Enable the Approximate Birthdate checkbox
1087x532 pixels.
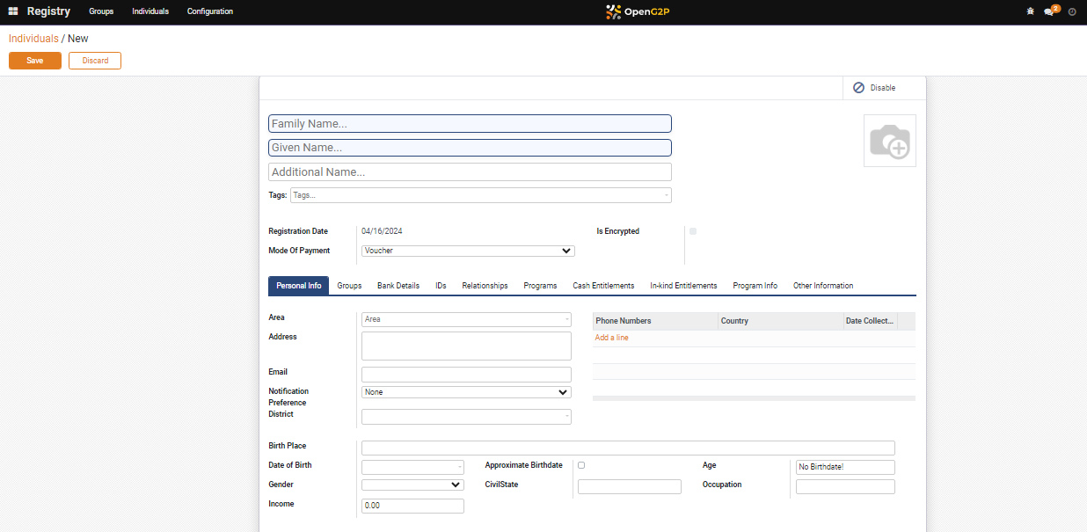click(581, 465)
